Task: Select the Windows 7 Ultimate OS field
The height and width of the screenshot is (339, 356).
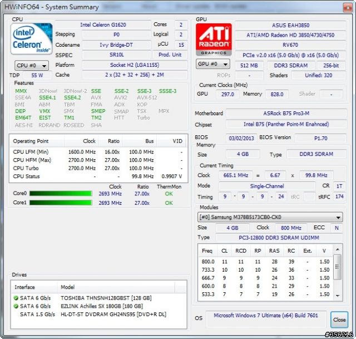Action: (266, 318)
